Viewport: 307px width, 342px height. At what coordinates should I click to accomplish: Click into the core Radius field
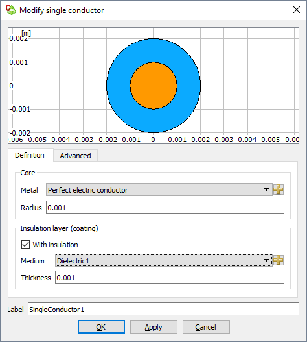pos(165,208)
